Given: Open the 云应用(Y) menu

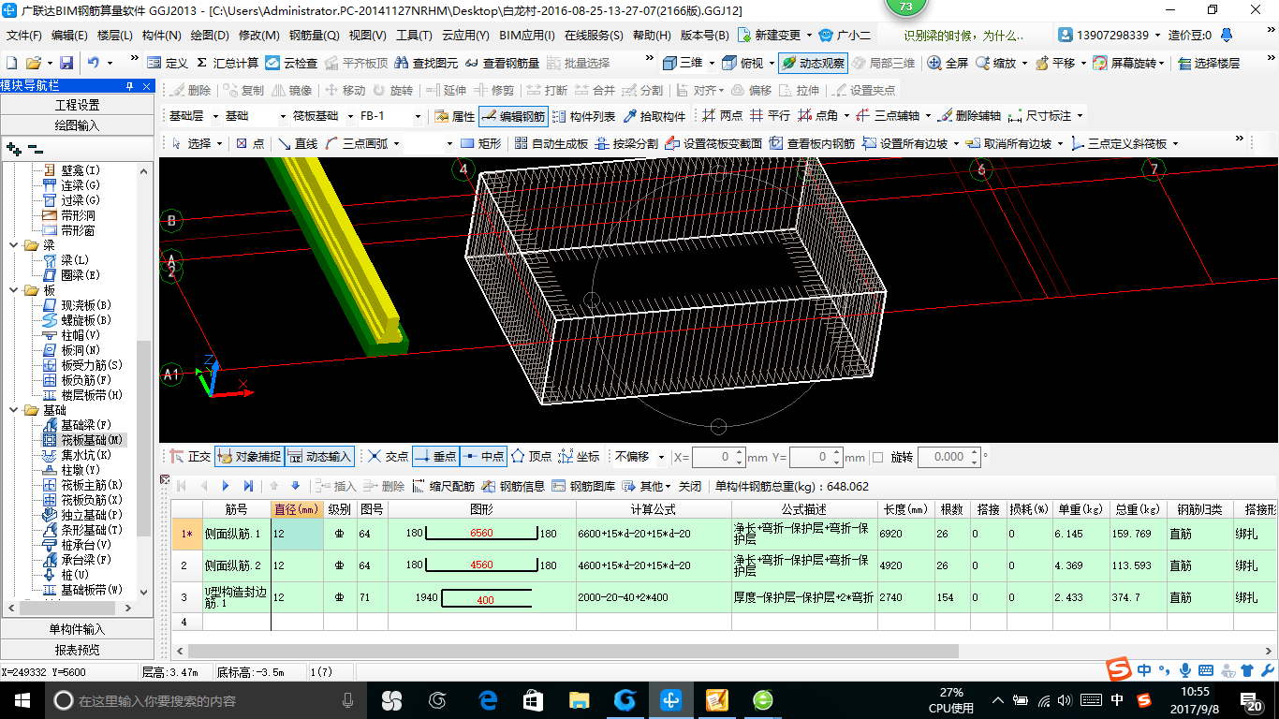Looking at the screenshot, I should point(465,36).
